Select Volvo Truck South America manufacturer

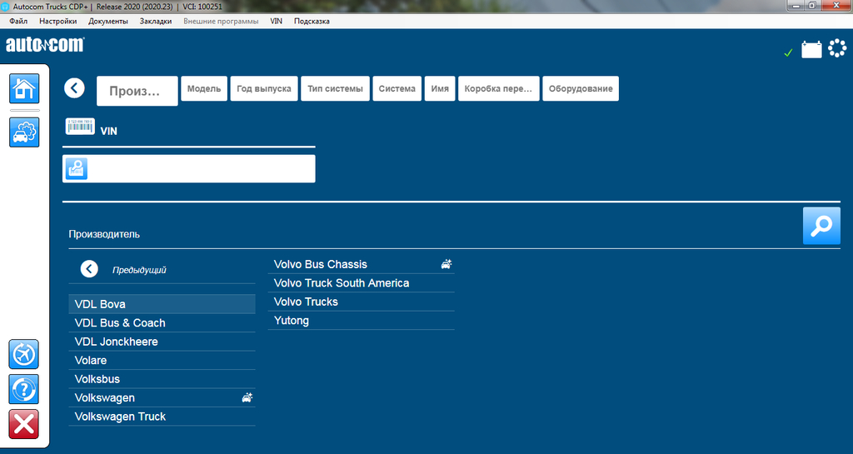click(362, 283)
